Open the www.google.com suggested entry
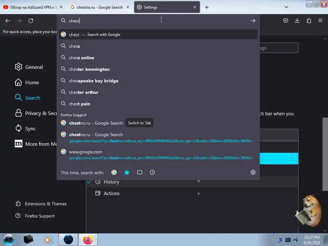 click(158, 155)
